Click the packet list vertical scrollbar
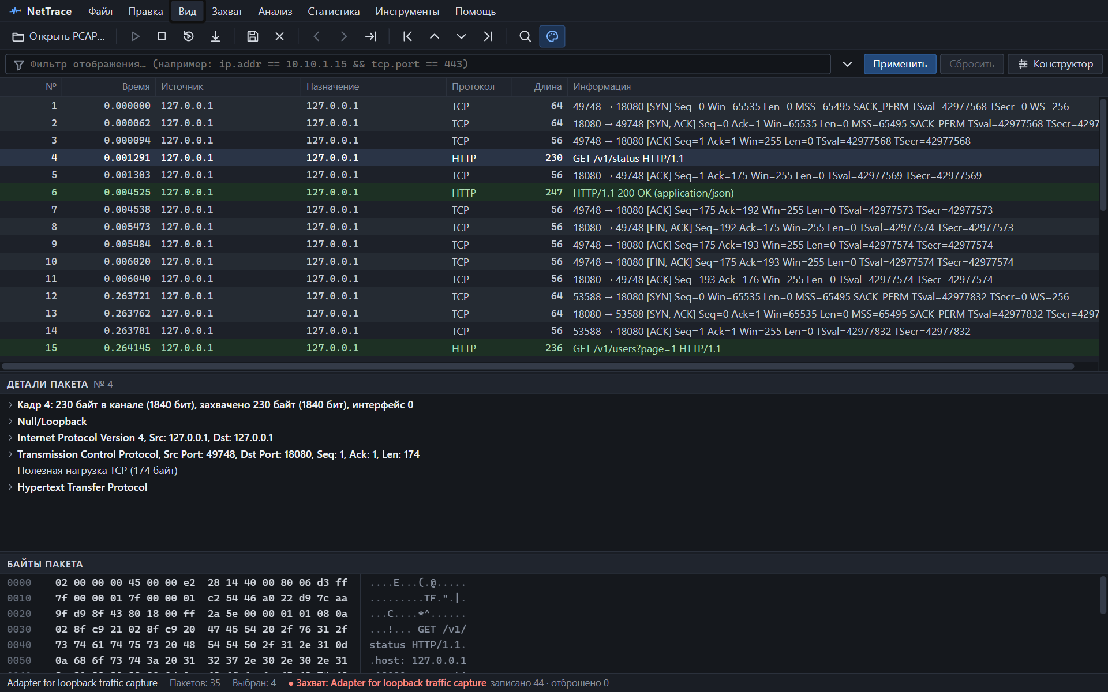 pyautogui.click(x=1103, y=155)
